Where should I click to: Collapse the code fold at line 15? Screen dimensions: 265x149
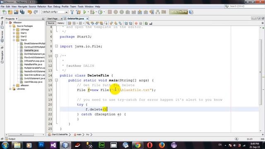pyautogui.click(x=57, y=80)
